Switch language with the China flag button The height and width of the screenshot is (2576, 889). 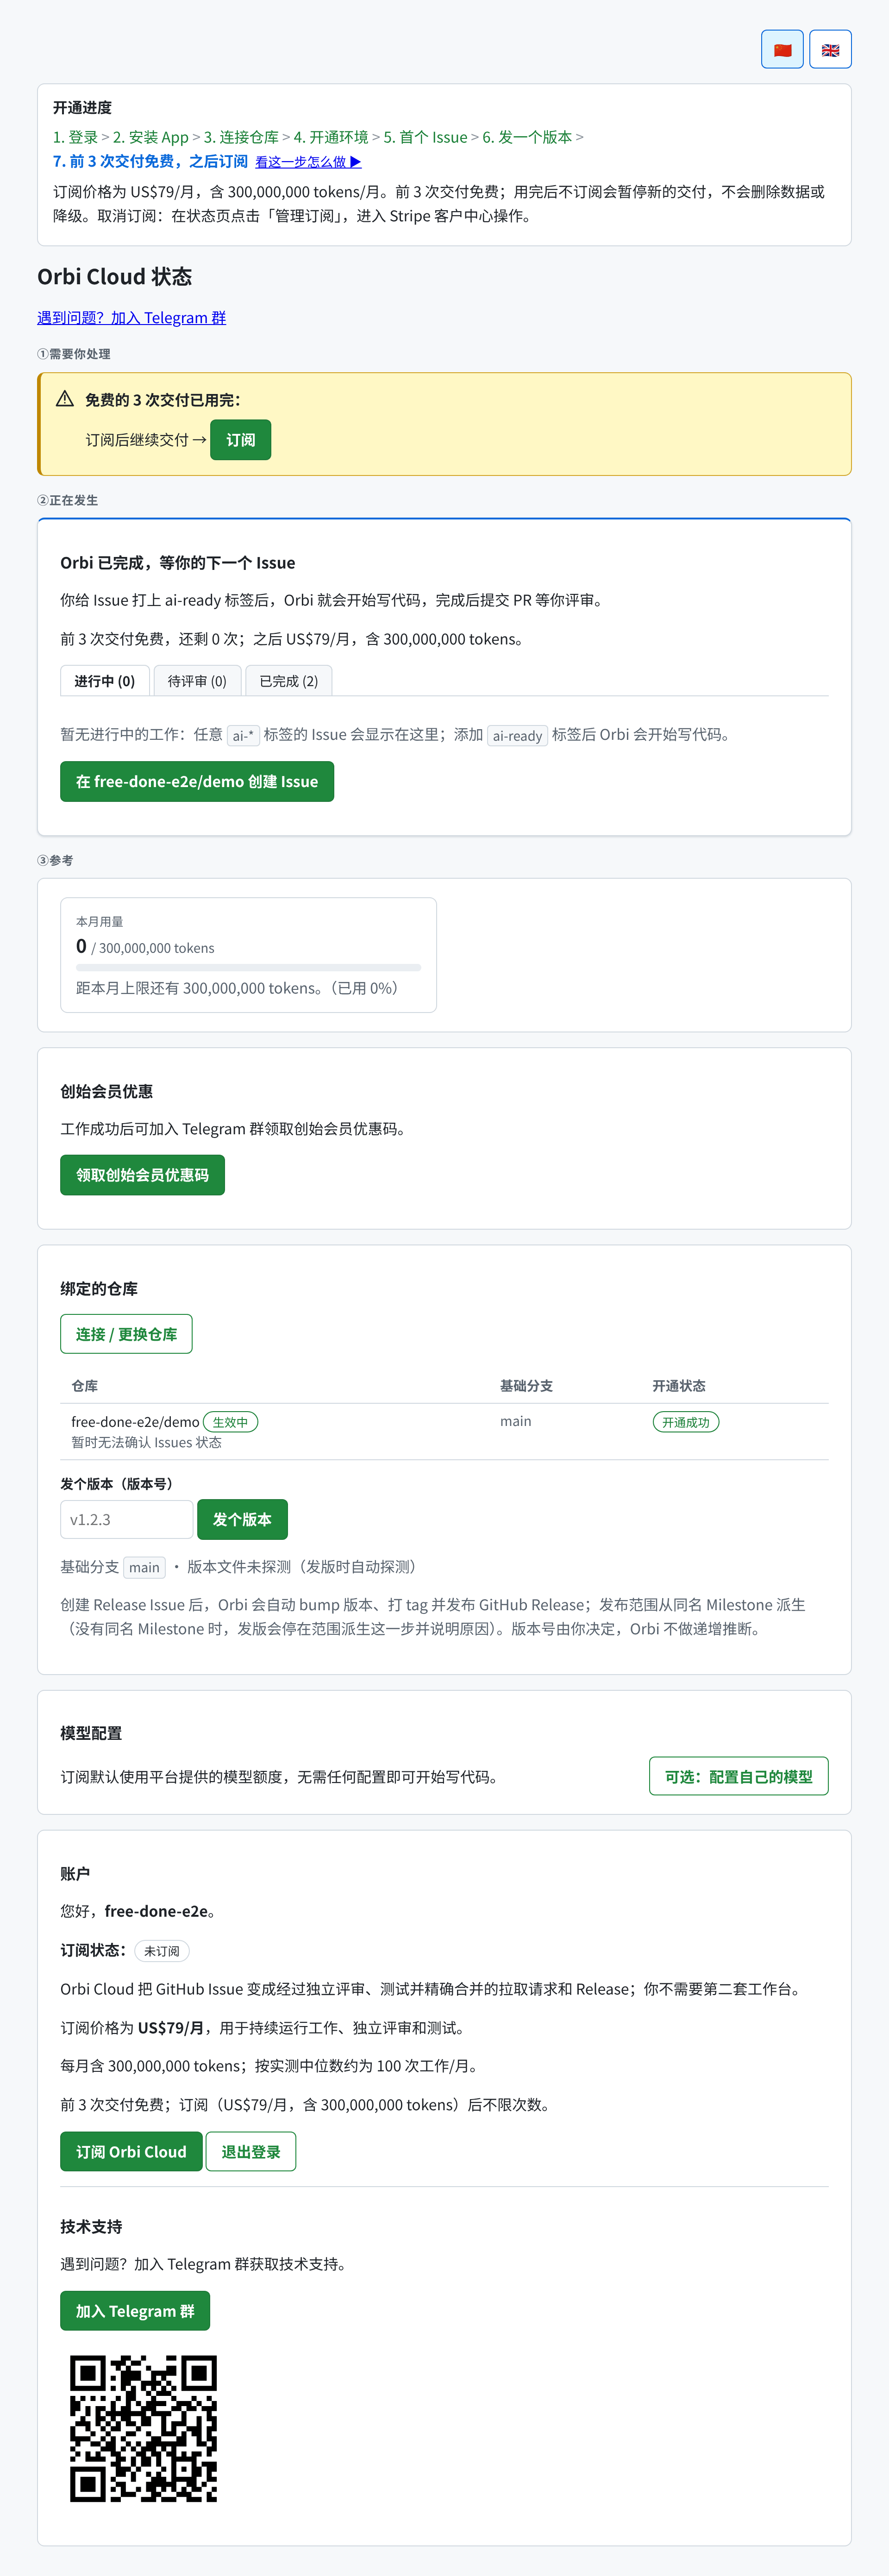point(782,49)
